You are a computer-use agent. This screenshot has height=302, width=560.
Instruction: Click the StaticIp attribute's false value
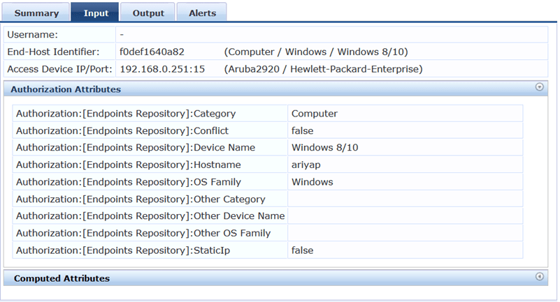pyautogui.click(x=302, y=250)
